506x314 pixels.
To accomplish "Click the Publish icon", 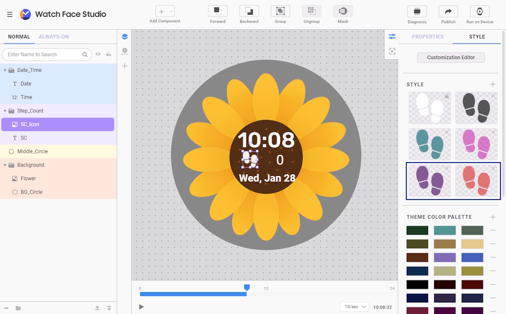I will point(448,11).
